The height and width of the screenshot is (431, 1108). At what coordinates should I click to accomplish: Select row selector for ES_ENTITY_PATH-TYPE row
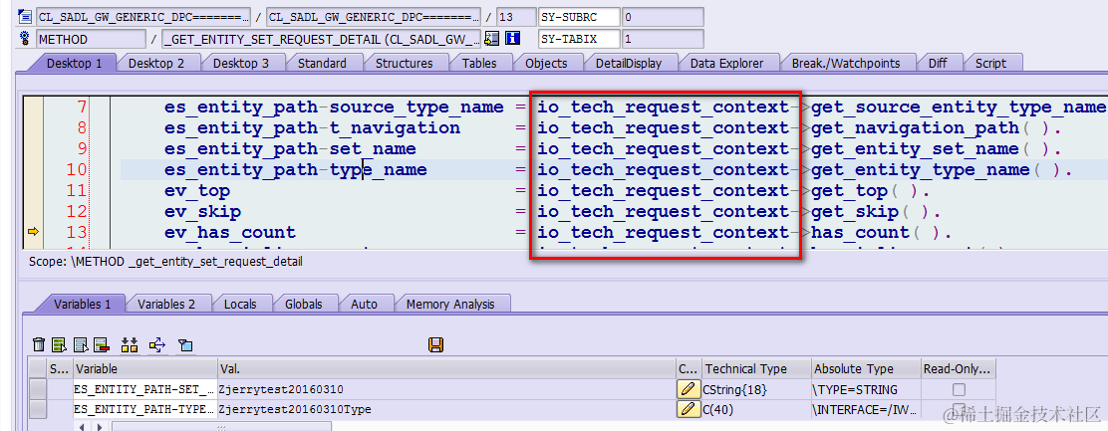click(38, 409)
